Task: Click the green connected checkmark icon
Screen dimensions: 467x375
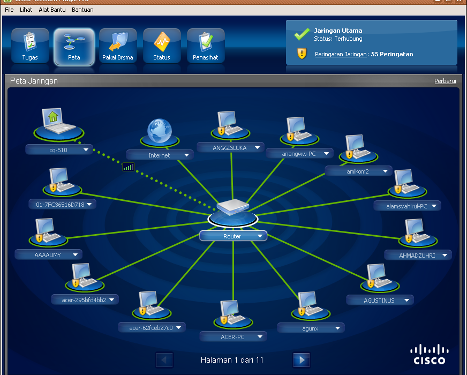Action: 302,34
